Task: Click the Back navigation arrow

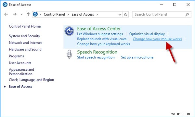Action: (x=6, y=14)
